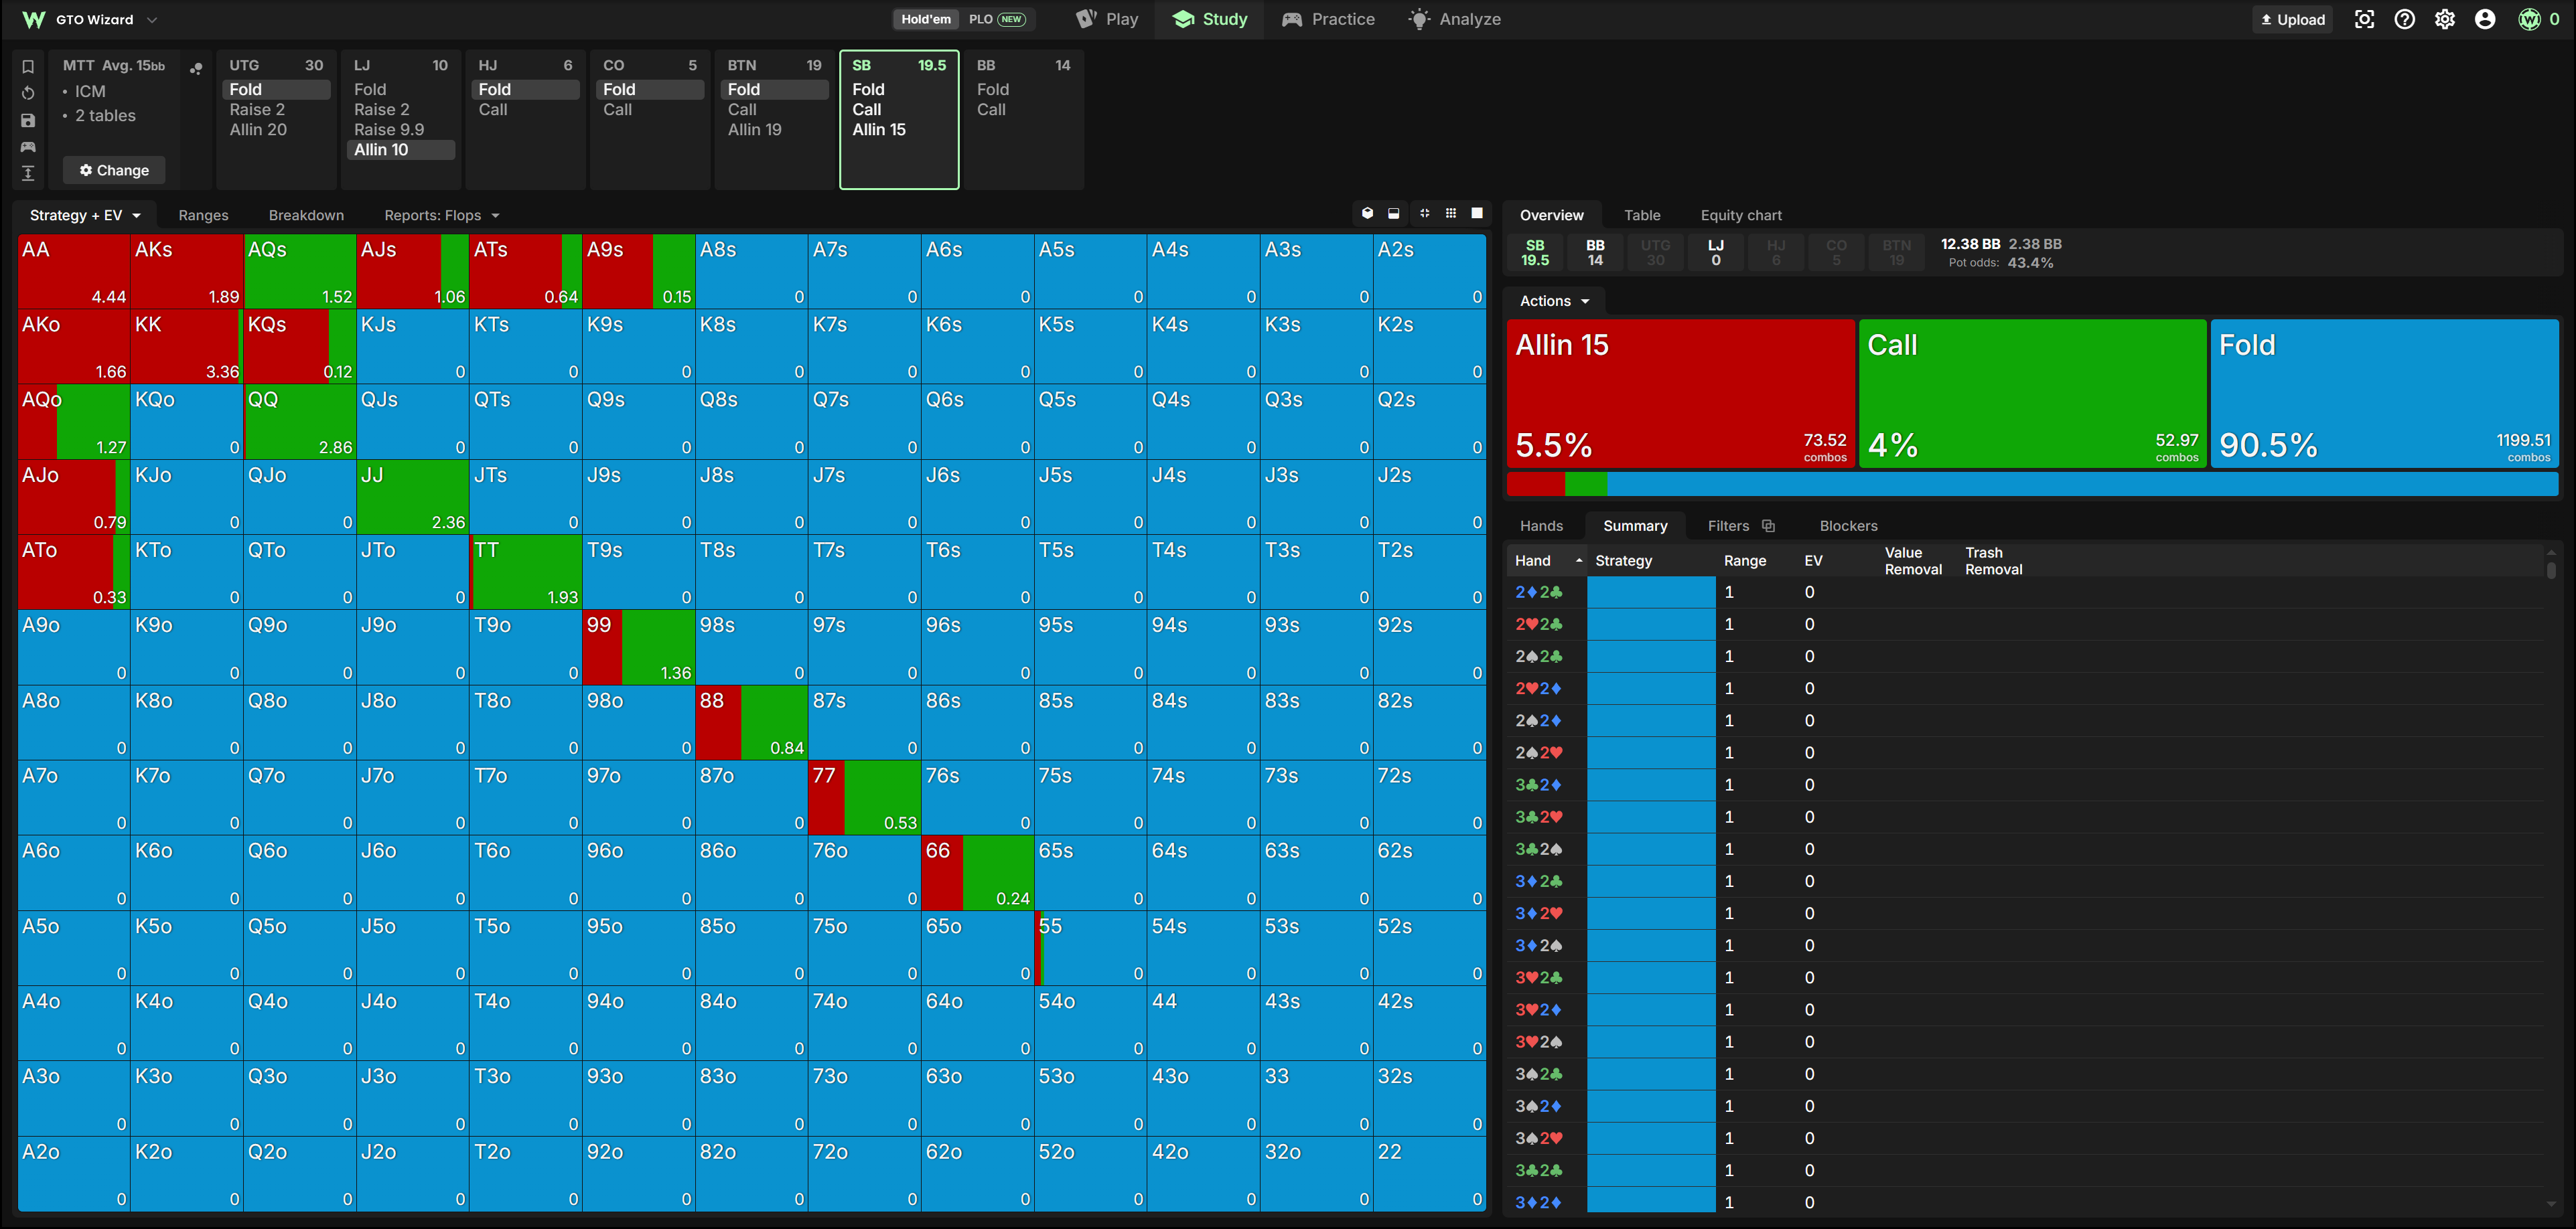Click the solid square view icon
2576x1229 pixels.
coord(1477,214)
